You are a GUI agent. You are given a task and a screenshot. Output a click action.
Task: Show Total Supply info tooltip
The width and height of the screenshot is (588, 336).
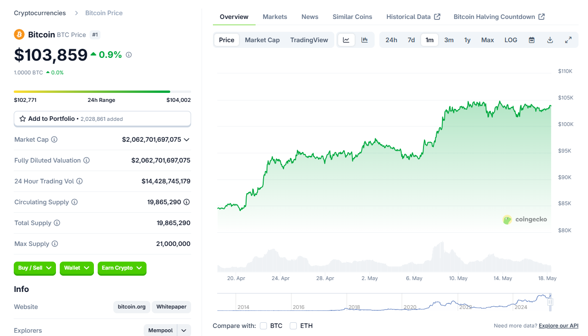[x=57, y=223]
